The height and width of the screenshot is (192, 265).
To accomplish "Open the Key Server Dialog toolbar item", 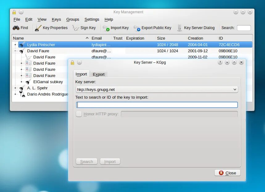I will coord(196,28).
